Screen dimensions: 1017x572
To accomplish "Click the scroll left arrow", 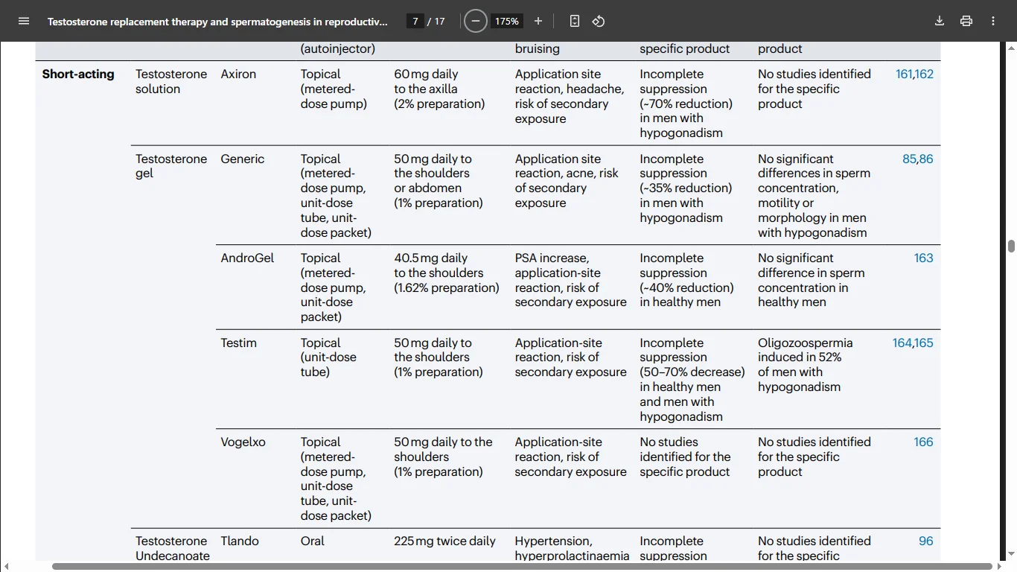I will pos(6,566).
